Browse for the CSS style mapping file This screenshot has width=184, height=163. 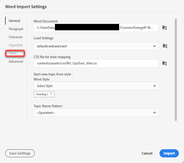165,63
